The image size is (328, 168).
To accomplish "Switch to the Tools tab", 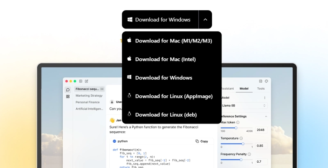I will [x=261, y=88].
